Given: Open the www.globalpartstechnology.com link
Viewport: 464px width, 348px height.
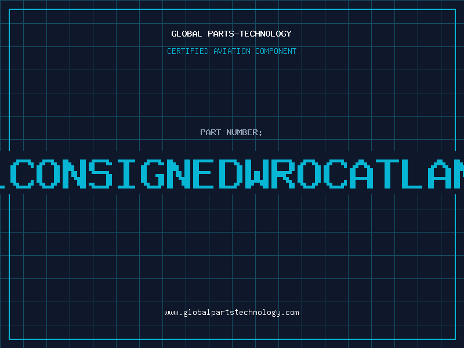Looking at the screenshot, I should pos(231,313).
